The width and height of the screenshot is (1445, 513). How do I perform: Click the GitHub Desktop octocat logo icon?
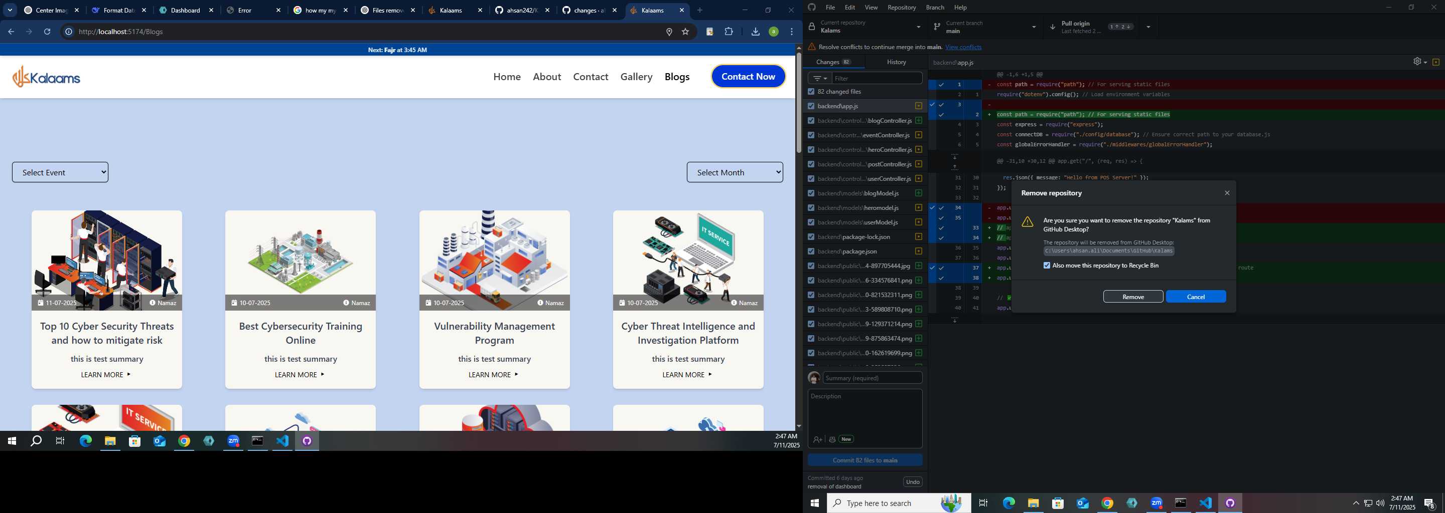[x=812, y=8]
